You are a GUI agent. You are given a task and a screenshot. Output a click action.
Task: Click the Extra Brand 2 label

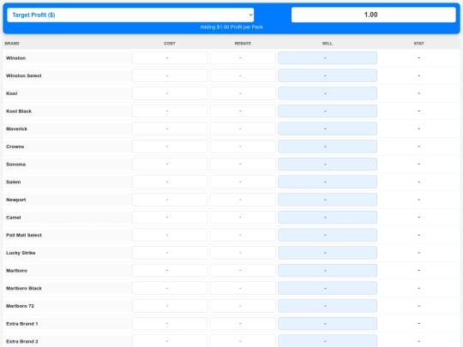click(22, 341)
